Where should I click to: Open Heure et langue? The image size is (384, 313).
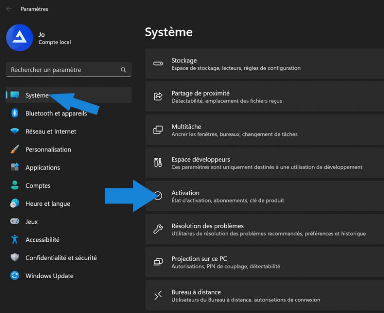(x=48, y=204)
